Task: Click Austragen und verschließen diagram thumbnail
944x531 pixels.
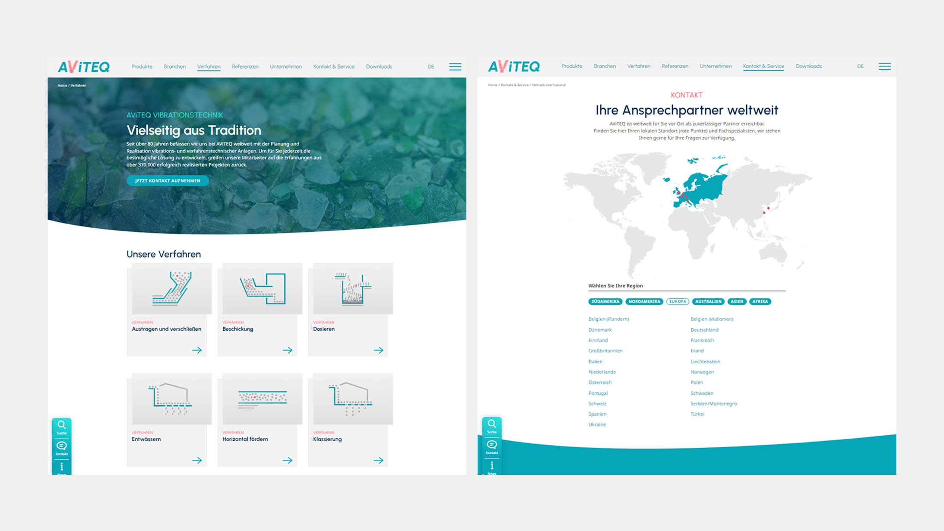Action: (172, 288)
